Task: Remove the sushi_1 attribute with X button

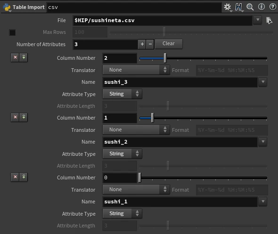Action: (x=15, y=177)
